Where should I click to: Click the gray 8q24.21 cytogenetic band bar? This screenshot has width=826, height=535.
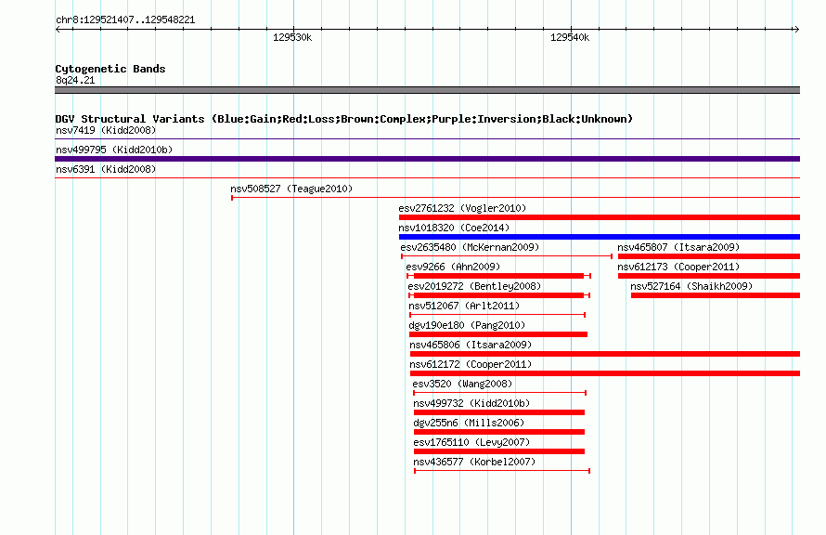(427, 90)
